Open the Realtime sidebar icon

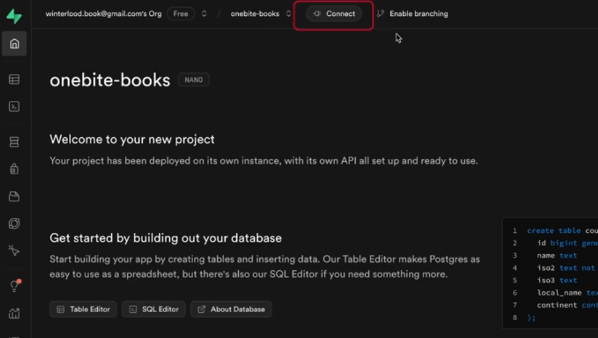(x=14, y=251)
